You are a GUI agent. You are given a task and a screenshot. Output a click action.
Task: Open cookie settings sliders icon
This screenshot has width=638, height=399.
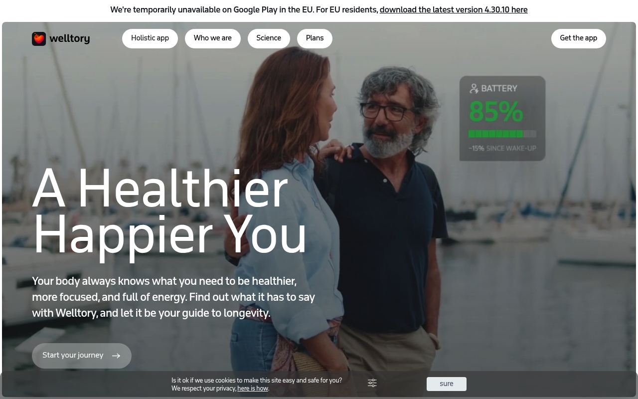372,383
